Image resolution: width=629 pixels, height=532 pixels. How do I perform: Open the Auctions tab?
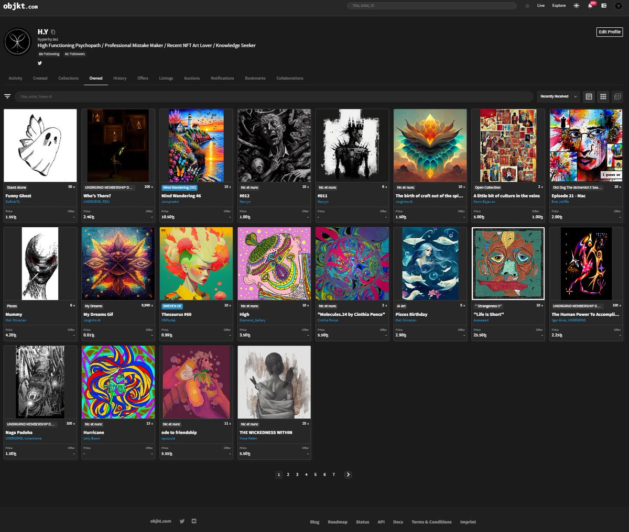point(192,78)
